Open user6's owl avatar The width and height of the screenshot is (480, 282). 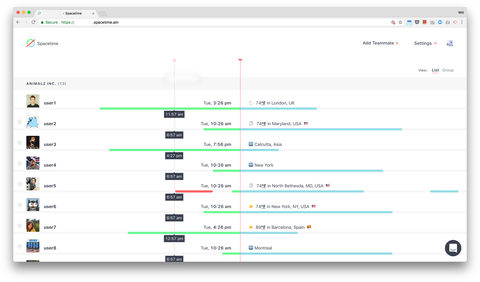(x=33, y=205)
